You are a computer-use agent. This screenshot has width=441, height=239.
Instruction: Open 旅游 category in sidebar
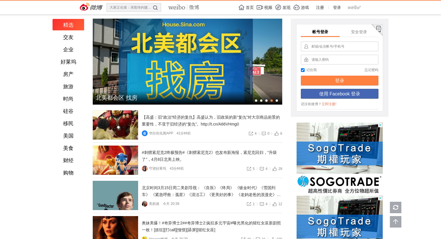(x=68, y=87)
